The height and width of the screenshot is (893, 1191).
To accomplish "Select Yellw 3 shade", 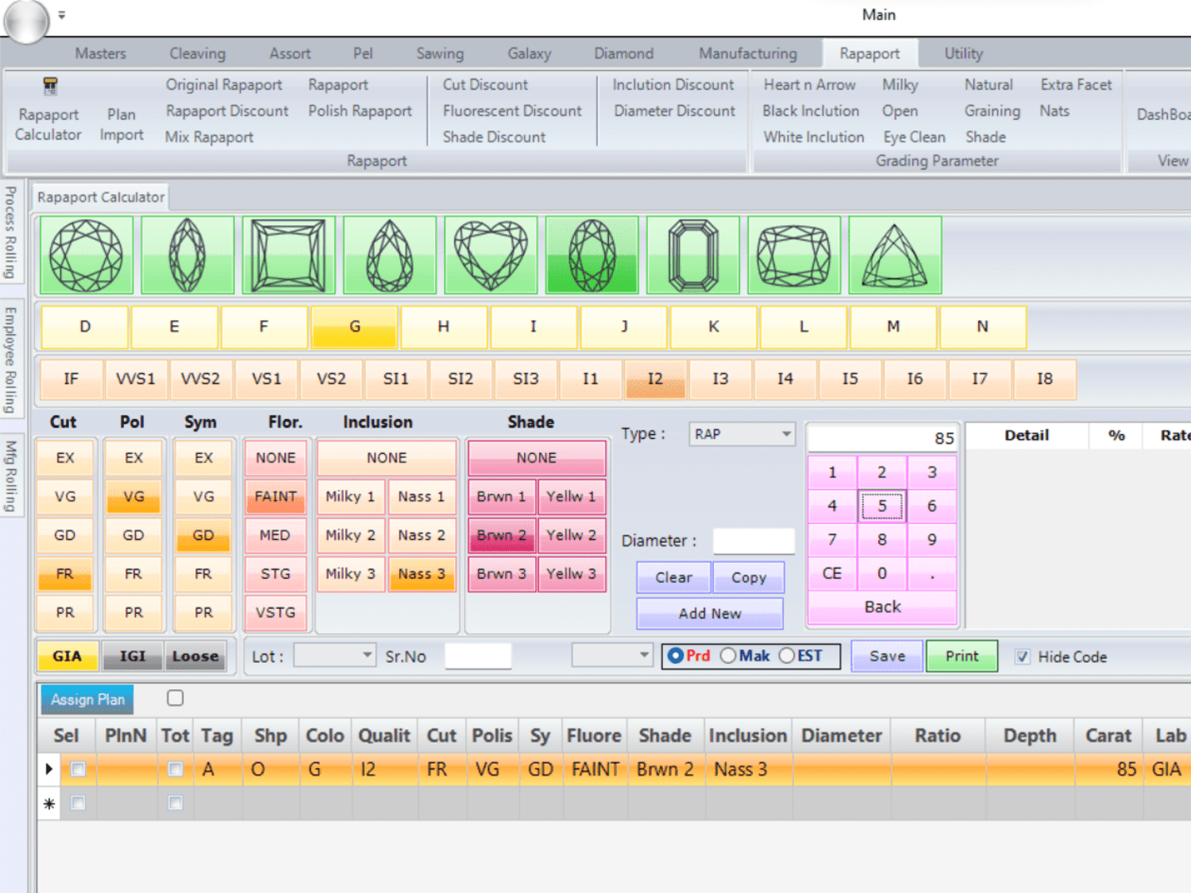I will pos(571,574).
